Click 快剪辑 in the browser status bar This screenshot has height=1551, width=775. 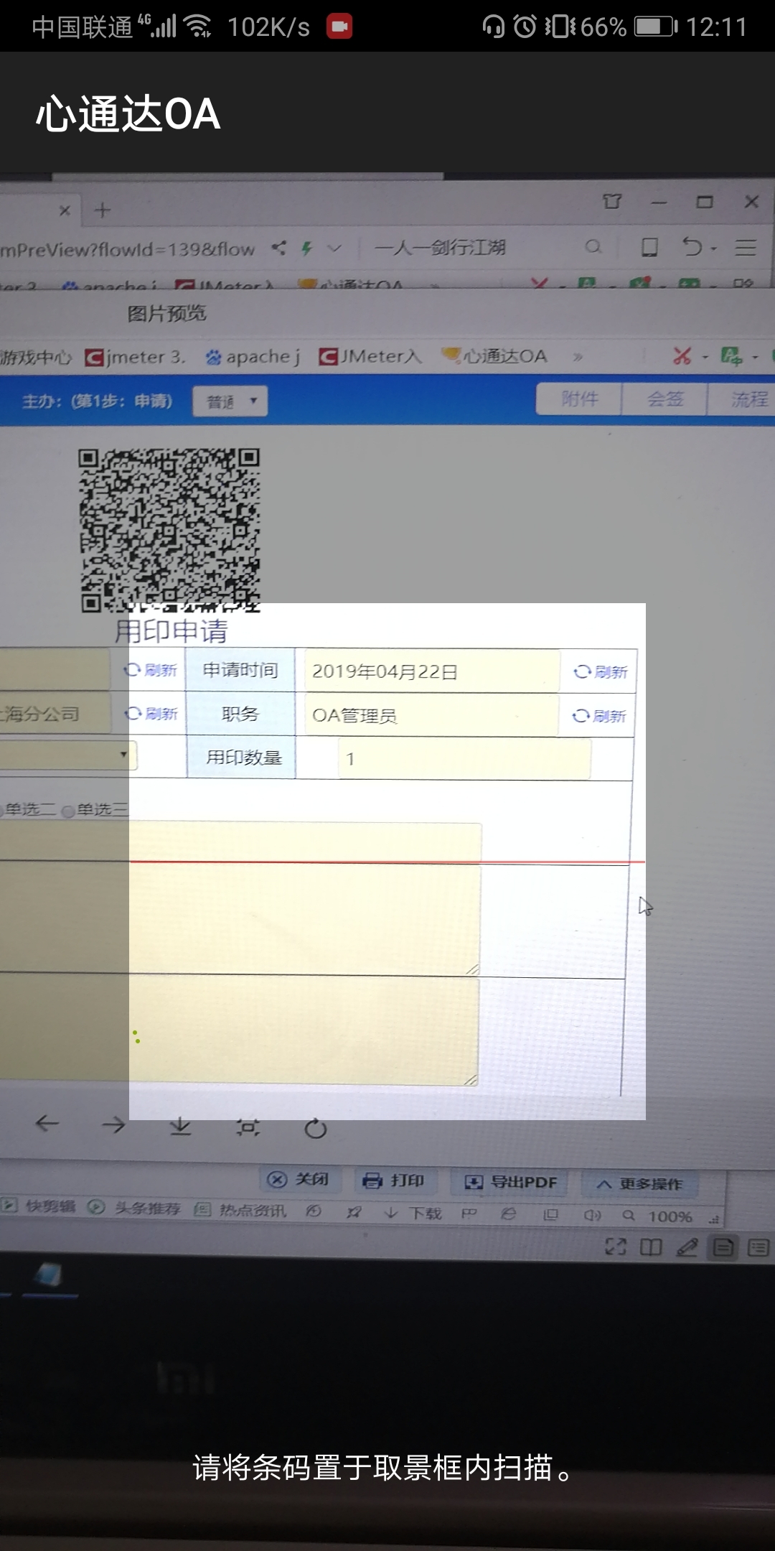click(x=39, y=1206)
